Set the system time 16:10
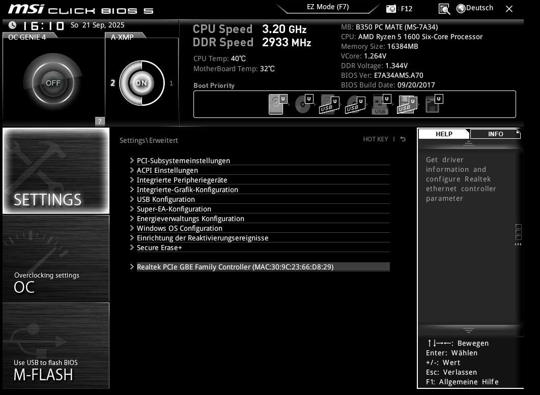 43,26
